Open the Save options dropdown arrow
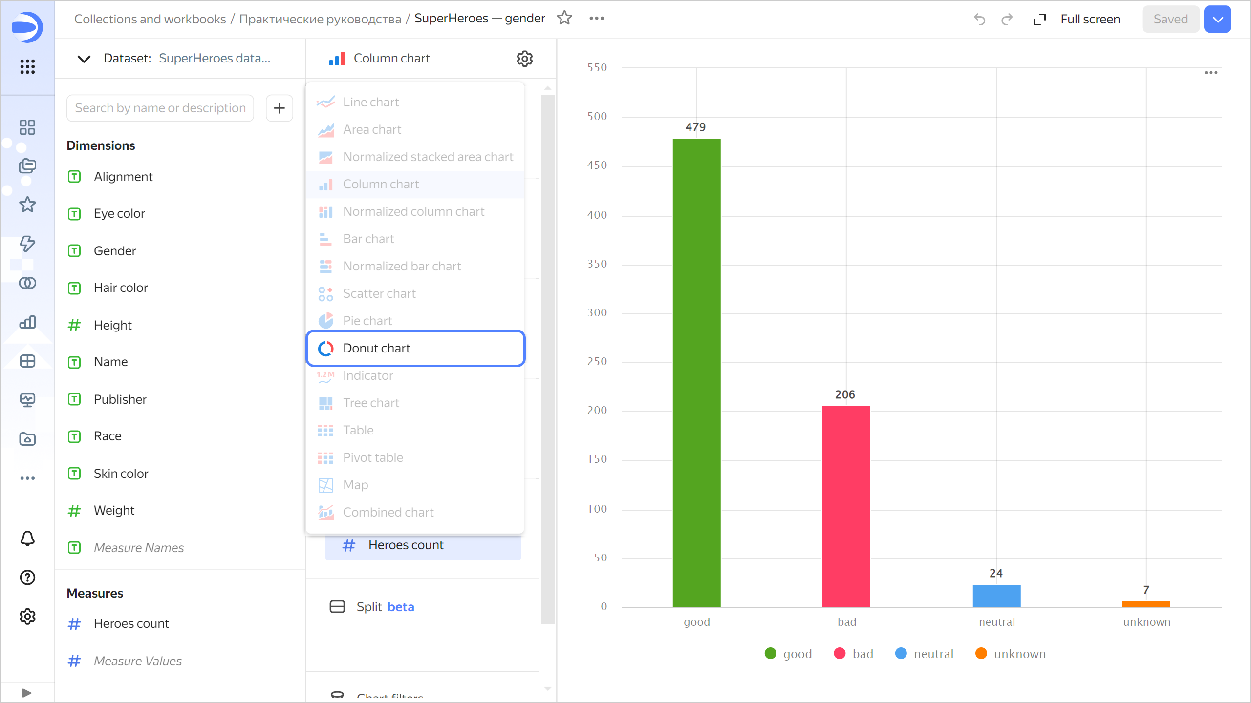Image resolution: width=1251 pixels, height=703 pixels. 1217,19
